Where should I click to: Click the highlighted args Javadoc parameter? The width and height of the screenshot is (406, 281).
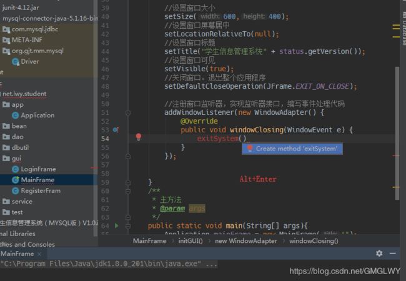(x=197, y=209)
